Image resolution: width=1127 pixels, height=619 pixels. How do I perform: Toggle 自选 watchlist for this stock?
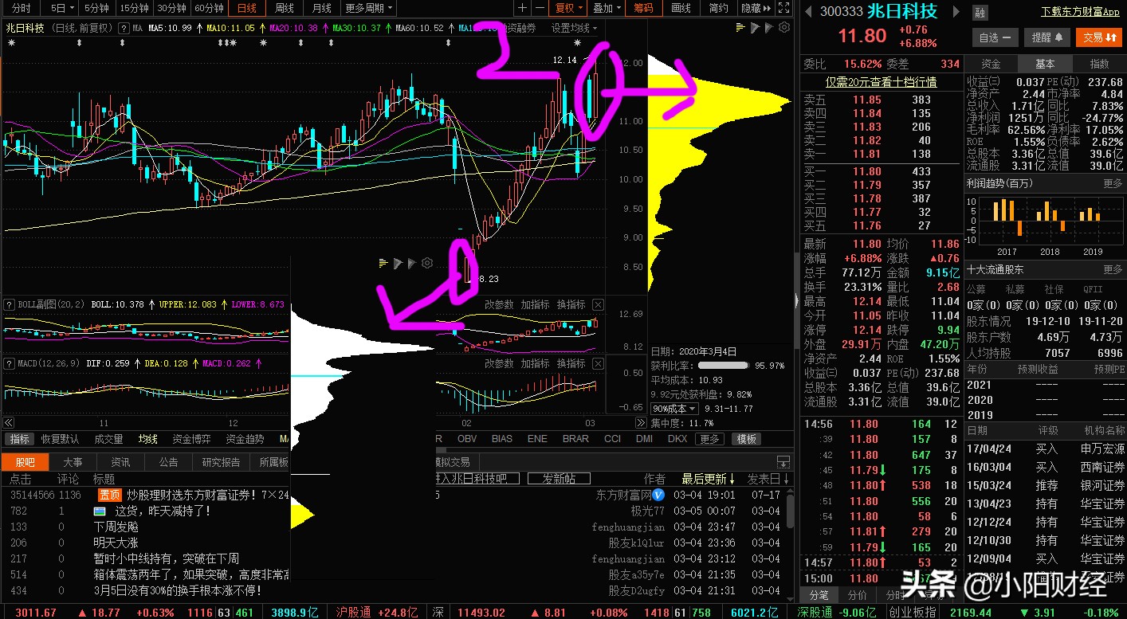pyautogui.click(x=995, y=37)
